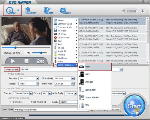Choose the PS3 HD device profile
The height and width of the screenshot is (120, 150).
94,82
